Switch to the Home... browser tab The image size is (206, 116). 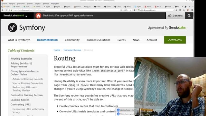(38, 6)
